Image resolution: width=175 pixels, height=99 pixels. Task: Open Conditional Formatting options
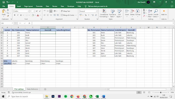pos(104,13)
